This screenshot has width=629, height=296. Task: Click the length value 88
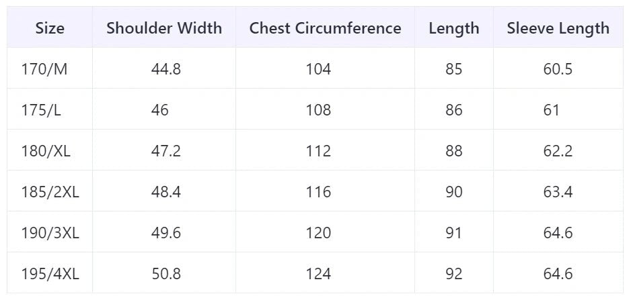pyautogui.click(x=454, y=151)
